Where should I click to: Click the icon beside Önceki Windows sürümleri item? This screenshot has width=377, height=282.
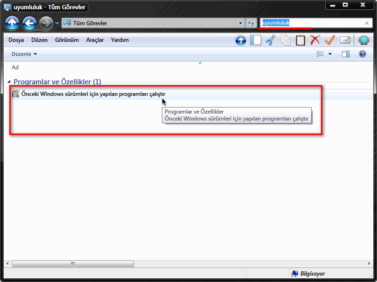click(x=15, y=94)
